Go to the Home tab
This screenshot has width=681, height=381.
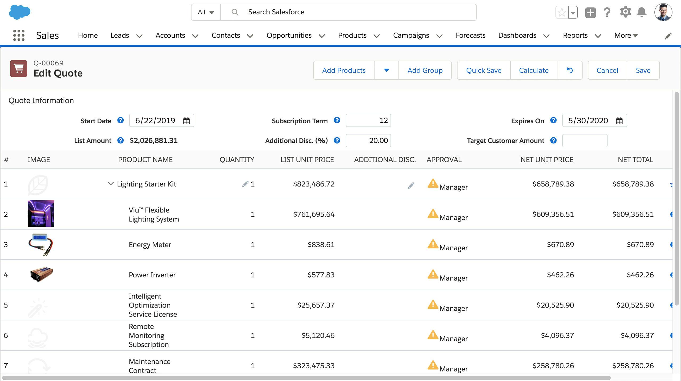click(x=88, y=35)
